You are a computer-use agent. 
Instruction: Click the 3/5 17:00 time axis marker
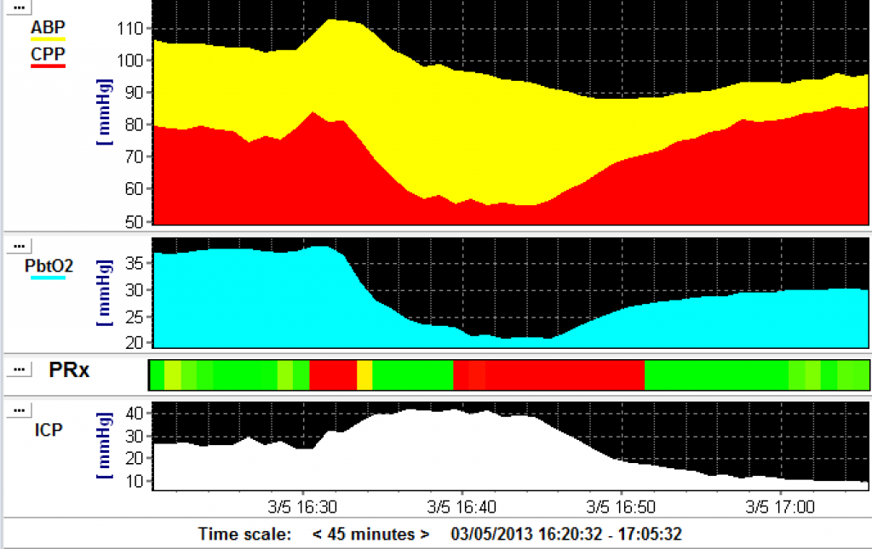click(779, 506)
